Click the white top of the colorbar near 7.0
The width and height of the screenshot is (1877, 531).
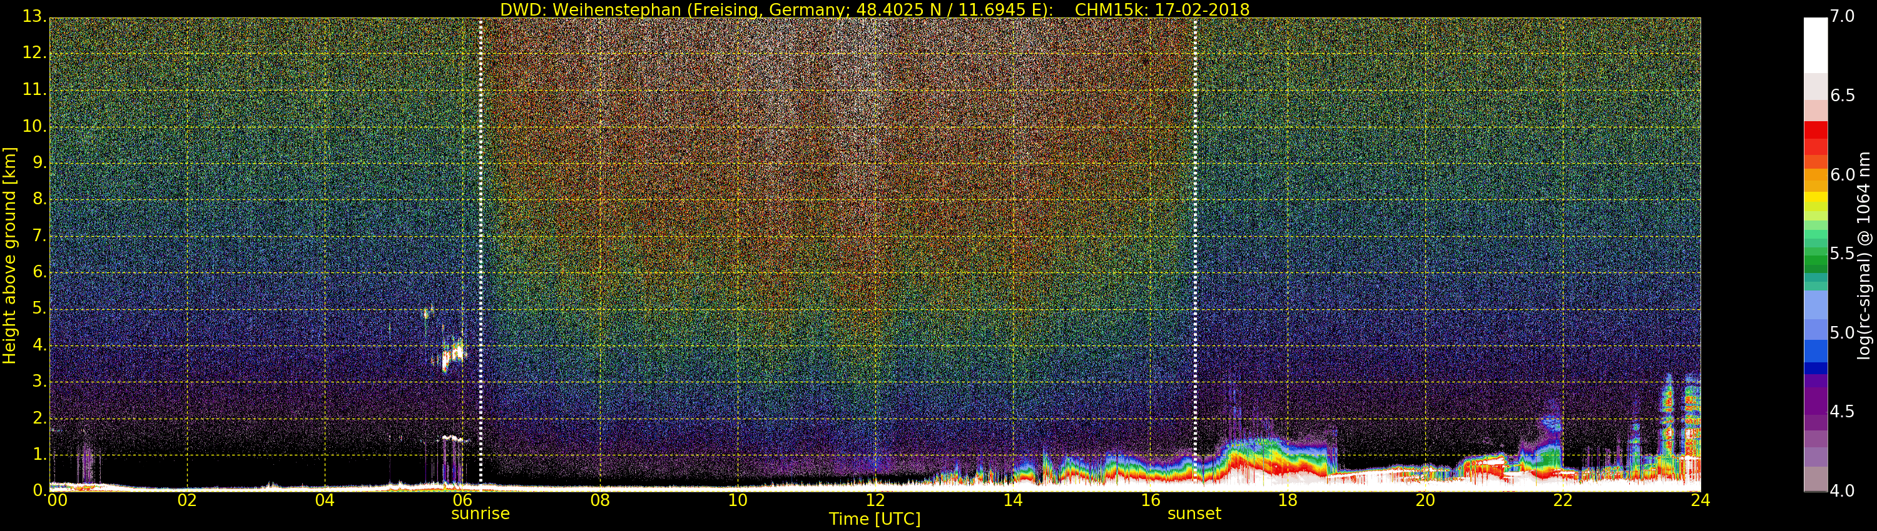pyautogui.click(x=1815, y=44)
